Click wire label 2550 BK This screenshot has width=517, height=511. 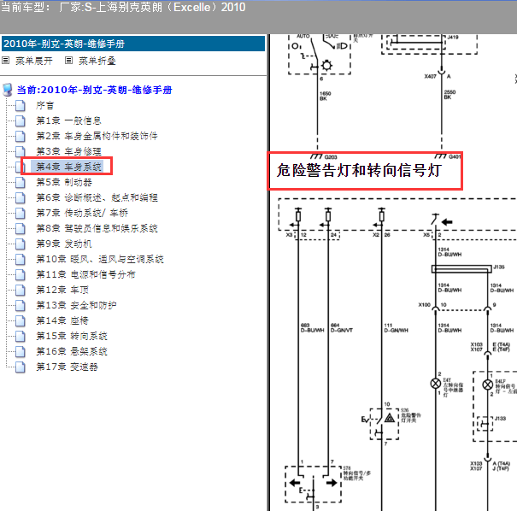coord(449,95)
